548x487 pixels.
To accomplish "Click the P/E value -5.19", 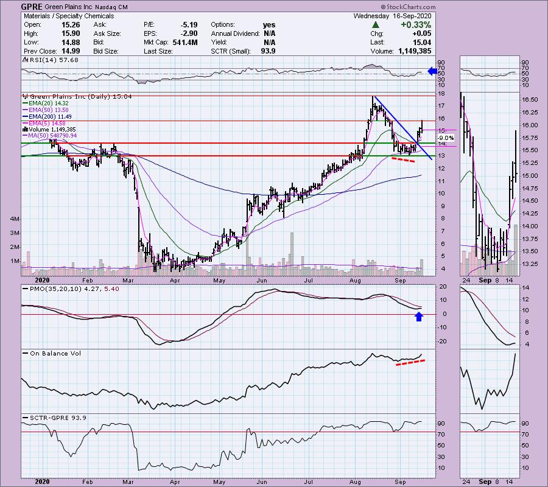I will [189, 25].
